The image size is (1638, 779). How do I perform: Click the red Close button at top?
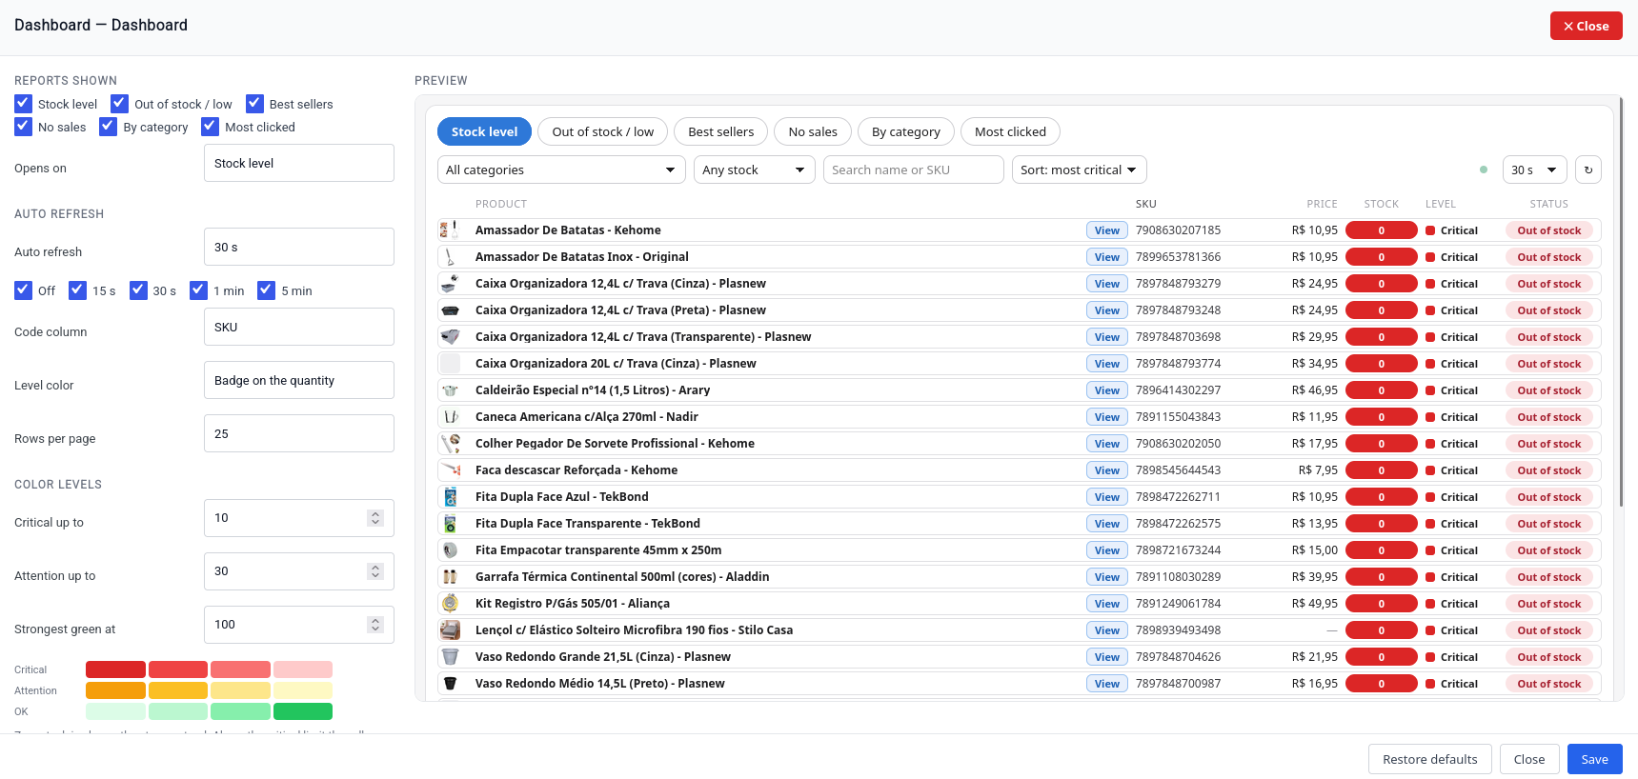click(x=1586, y=26)
